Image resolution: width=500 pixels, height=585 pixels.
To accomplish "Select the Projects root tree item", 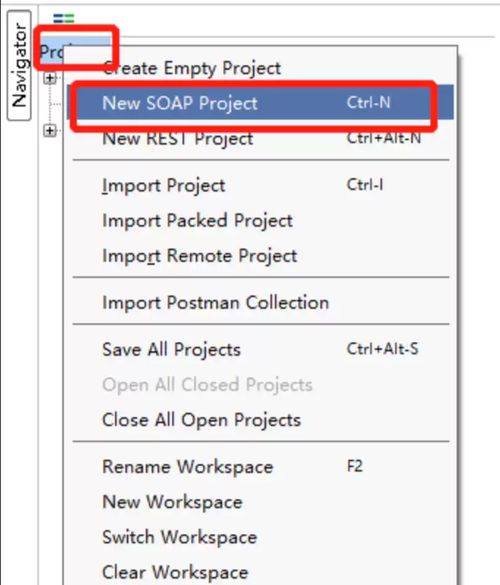I will 51,51.
